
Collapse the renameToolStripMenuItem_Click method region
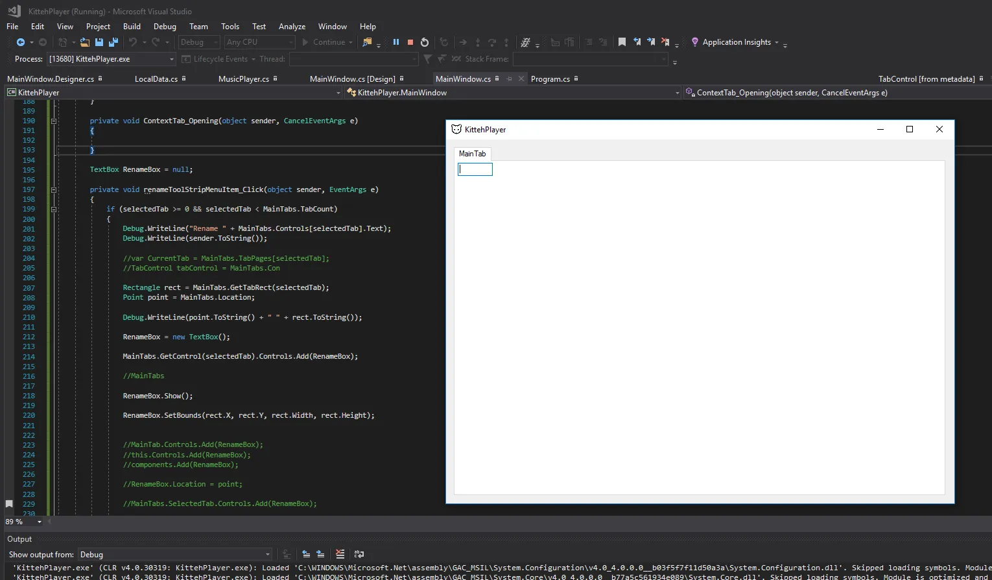(x=54, y=189)
